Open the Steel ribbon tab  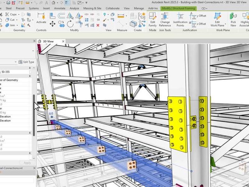[9, 8]
